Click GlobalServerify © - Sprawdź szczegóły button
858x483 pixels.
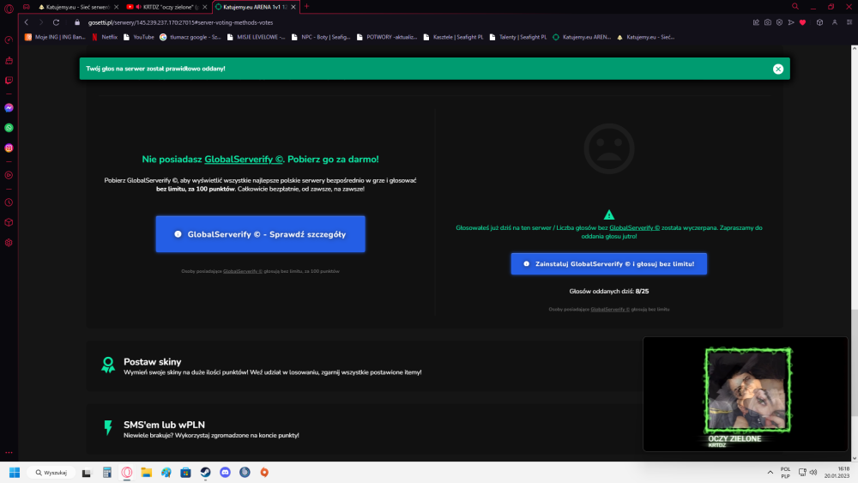[x=261, y=234]
